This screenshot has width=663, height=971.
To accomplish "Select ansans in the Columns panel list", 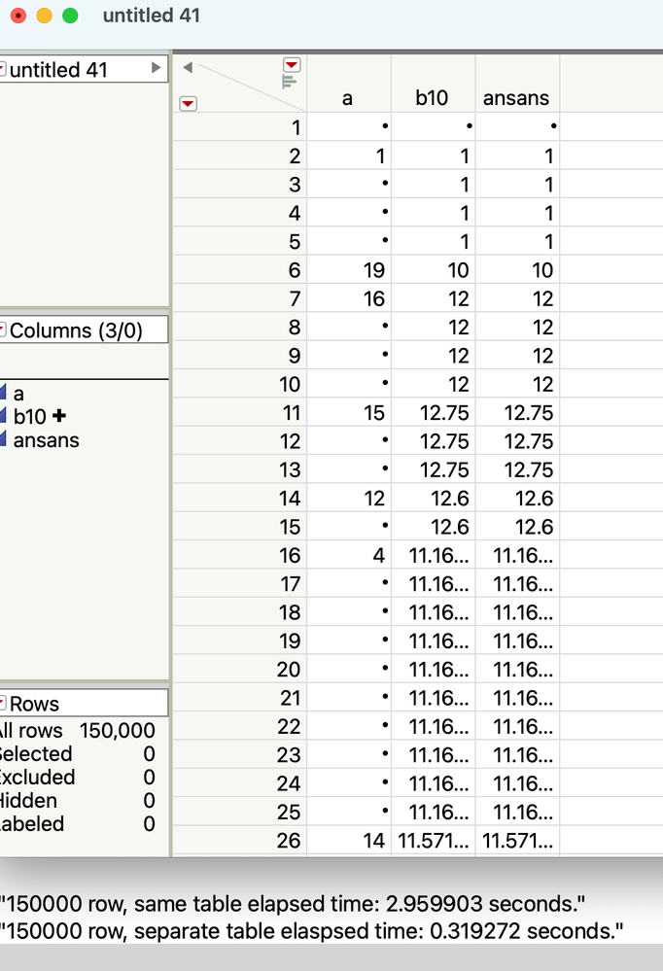I will 46,440.
